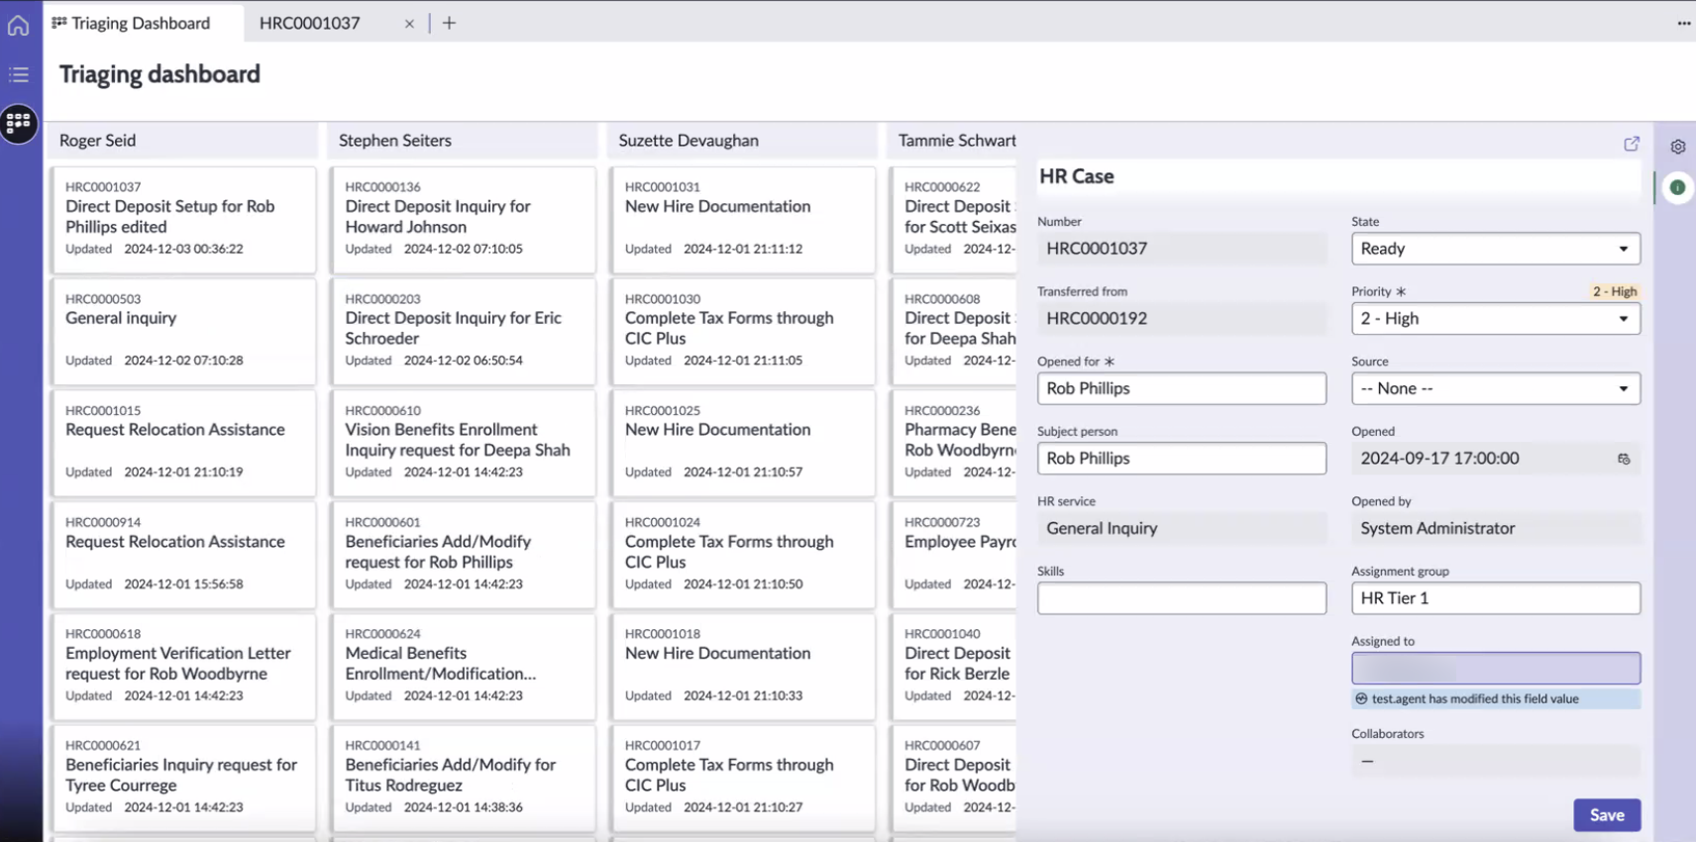Open card HRC0000624 Medical Benefits Enrollment
This screenshot has height=842, width=1696.
coord(464,667)
